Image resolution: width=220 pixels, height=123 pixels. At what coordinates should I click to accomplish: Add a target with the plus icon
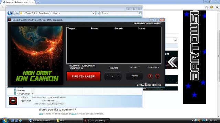tap(150, 76)
